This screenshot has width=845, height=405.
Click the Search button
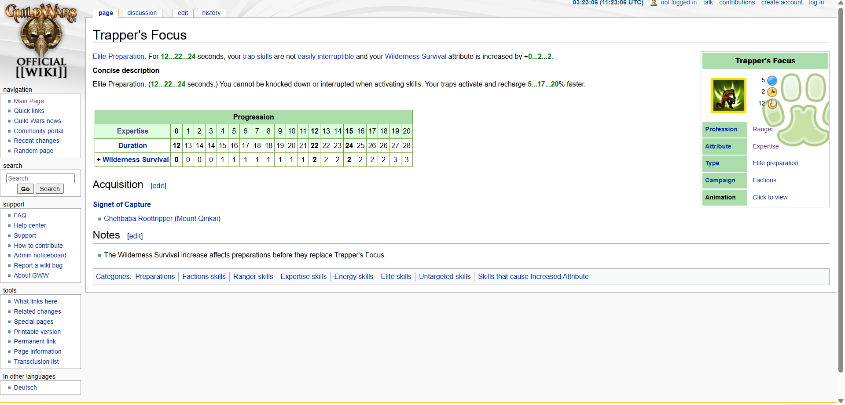click(x=50, y=189)
